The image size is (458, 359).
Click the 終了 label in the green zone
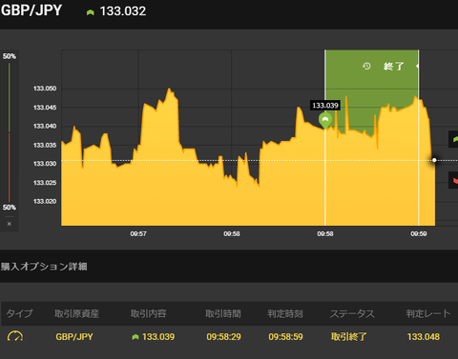click(394, 67)
